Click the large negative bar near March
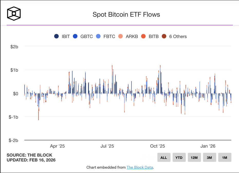The width and height of the screenshot is (239, 173). [x=39, y=107]
